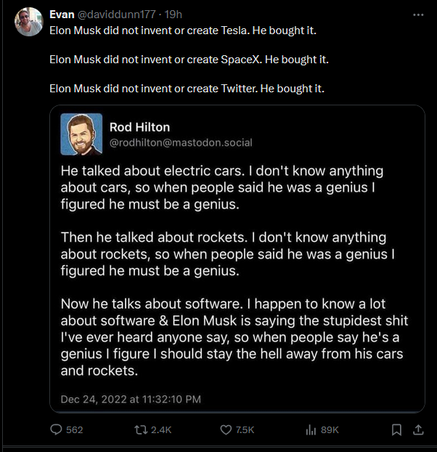Viewport: 437px width, 452px height.
Task: Click the 7.5K likes count
Action: tap(245, 429)
